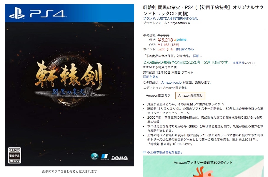Open 詳細を見る delivery details link
Screen dimensions: 268x177
[151, 77]
